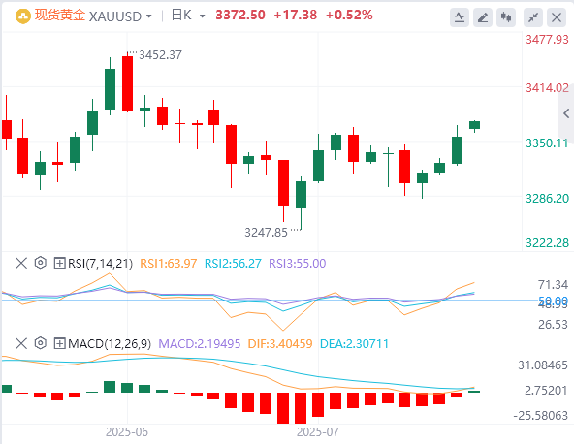Click the gold spot logo icon

coord(23,16)
